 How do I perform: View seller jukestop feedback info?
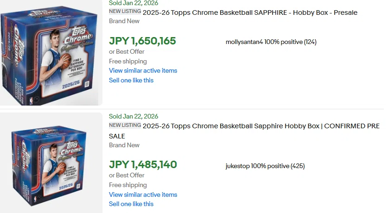[x=265, y=166]
